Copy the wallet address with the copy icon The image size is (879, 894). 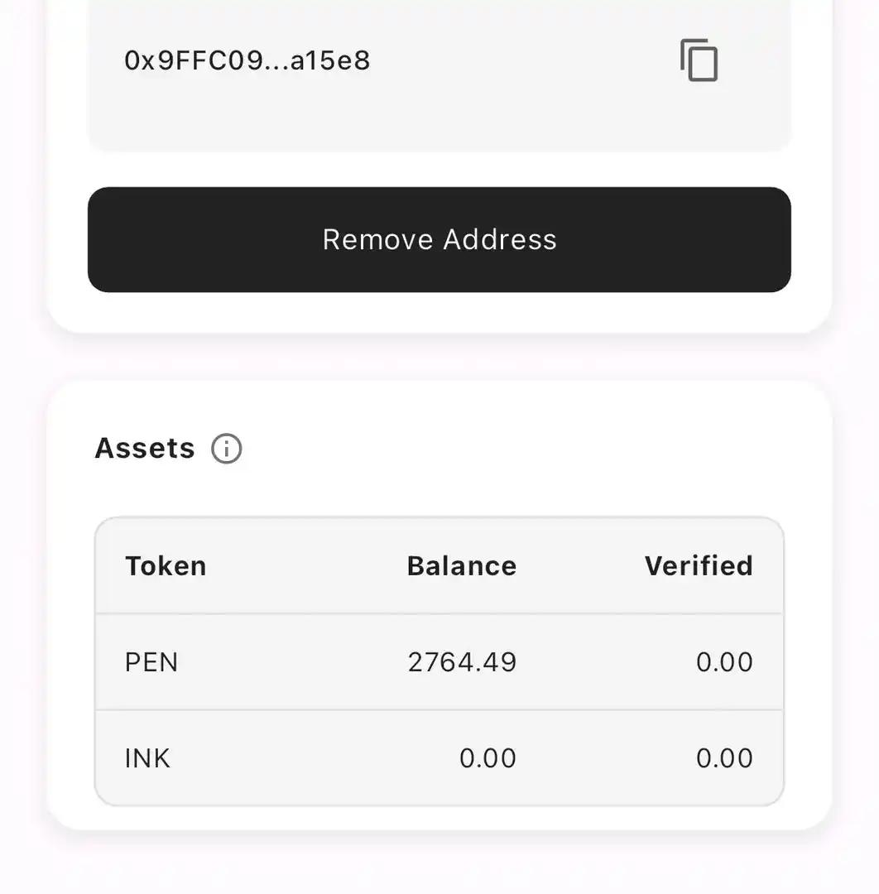tap(699, 60)
